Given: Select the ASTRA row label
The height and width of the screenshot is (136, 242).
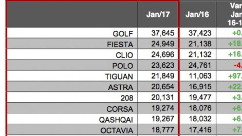Looking at the screenshot, I should pos(121,87).
